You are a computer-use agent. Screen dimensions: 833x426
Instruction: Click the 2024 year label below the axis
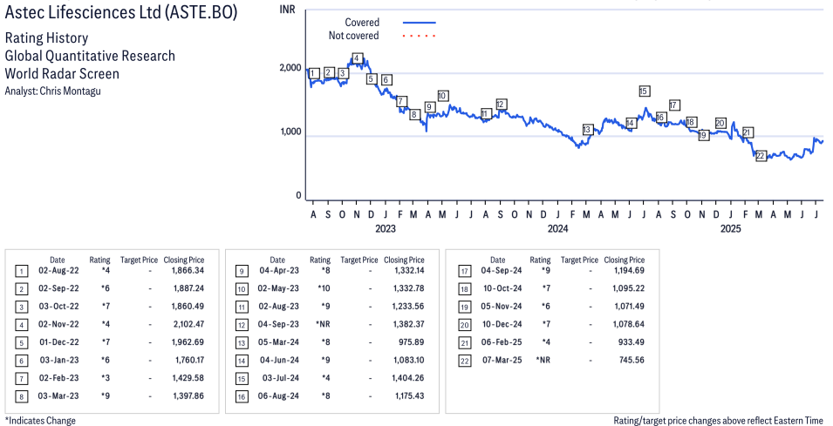pyautogui.click(x=558, y=228)
